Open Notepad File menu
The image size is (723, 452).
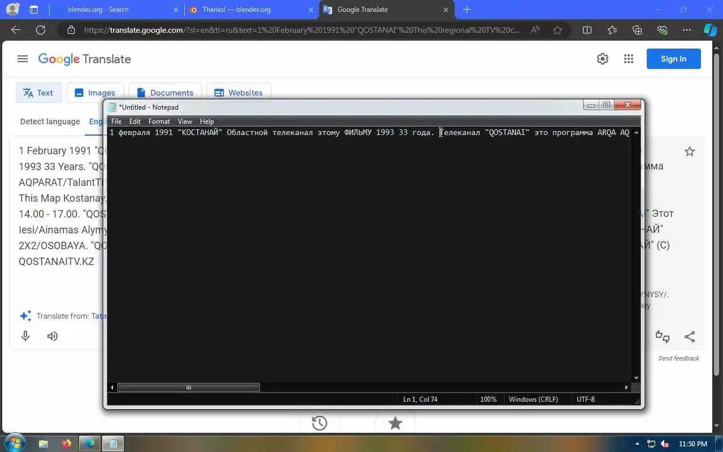[x=116, y=121]
